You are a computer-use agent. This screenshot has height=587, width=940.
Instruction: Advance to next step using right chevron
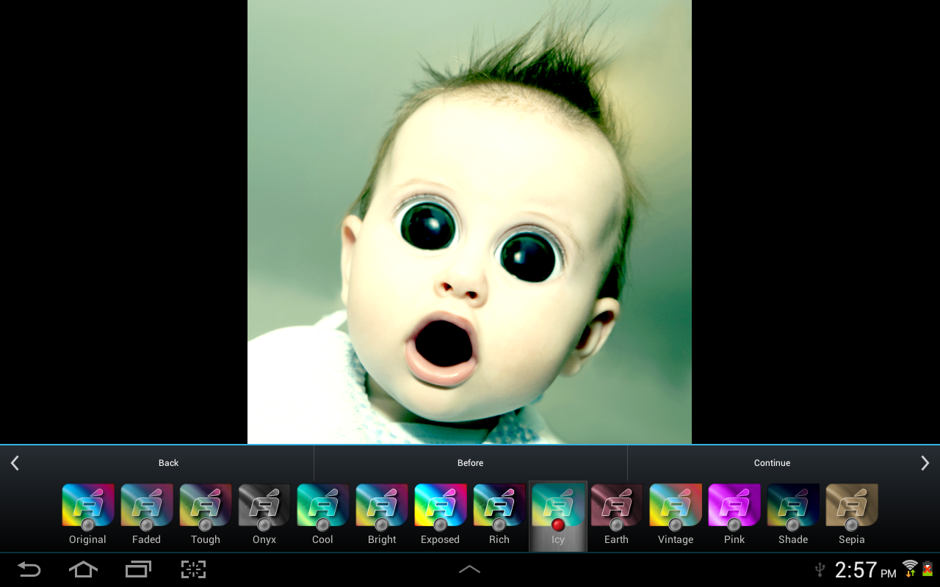pyautogui.click(x=925, y=462)
